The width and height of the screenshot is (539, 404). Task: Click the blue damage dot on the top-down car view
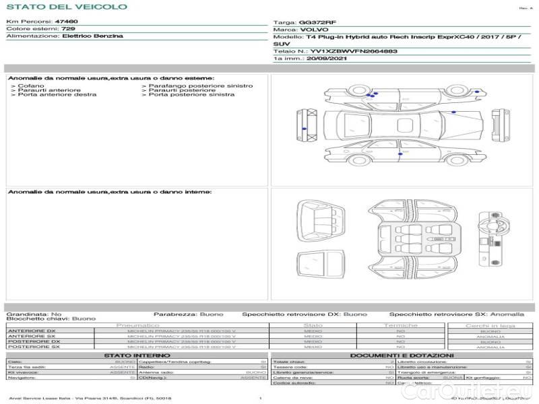tap(453, 112)
